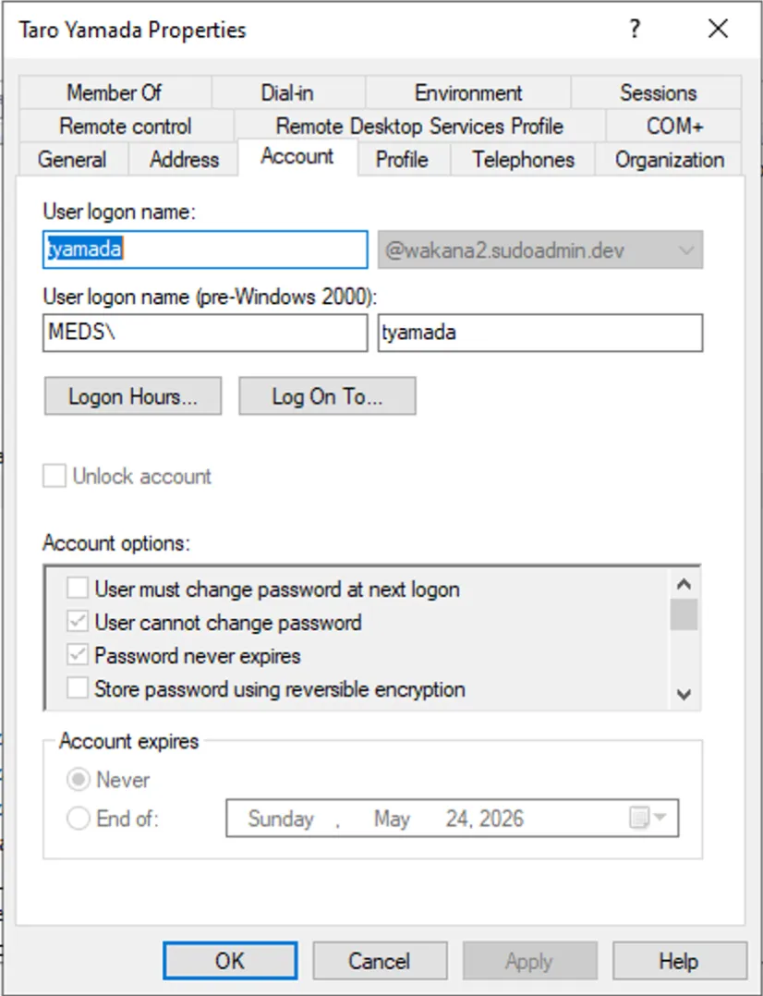763x996 pixels.
Task: Click the User logon name field
Action: pyautogui.click(x=205, y=249)
